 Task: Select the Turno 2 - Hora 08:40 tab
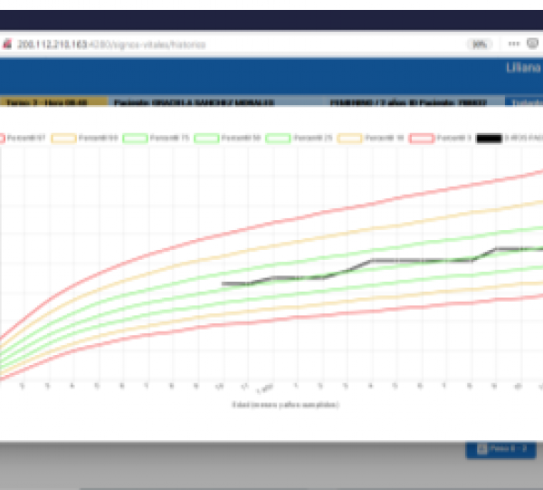(x=53, y=103)
